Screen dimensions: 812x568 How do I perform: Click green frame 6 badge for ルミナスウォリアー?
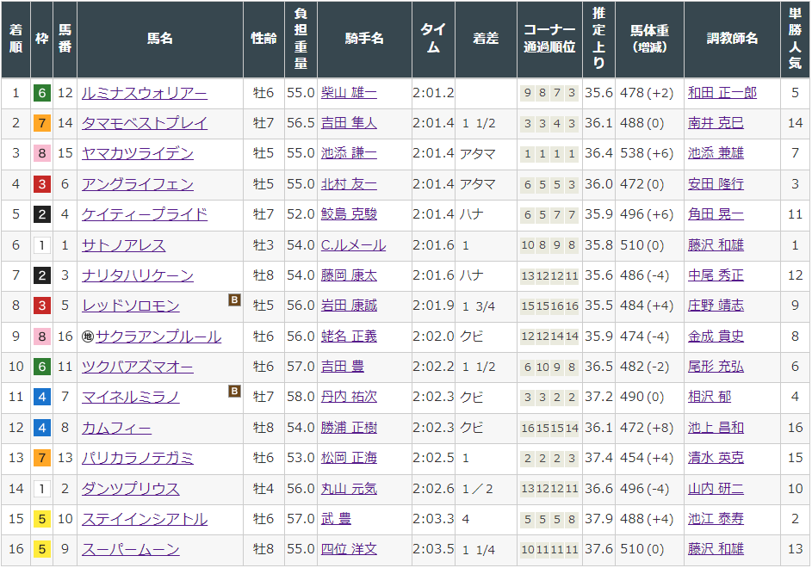pyautogui.click(x=42, y=93)
